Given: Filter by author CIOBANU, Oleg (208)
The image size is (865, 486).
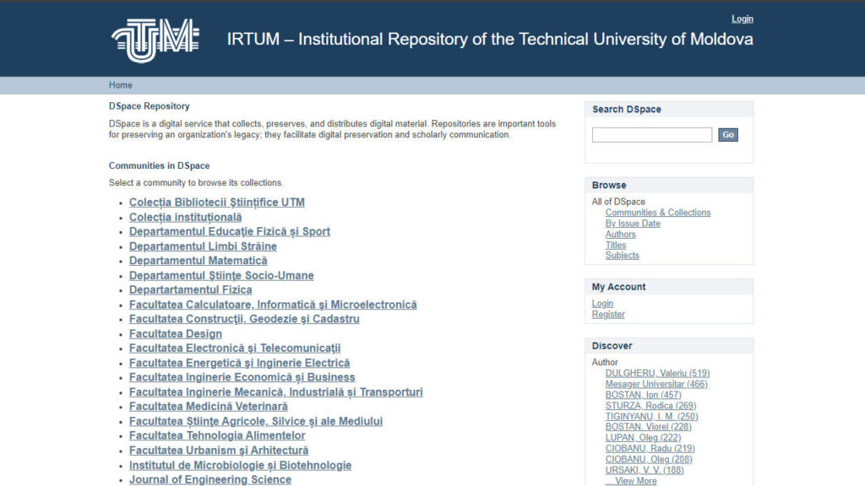Looking at the screenshot, I should click(x=648, y=459).
